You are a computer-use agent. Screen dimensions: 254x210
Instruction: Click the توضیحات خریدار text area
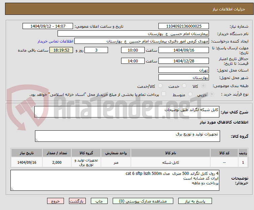pyautogui.click(x=115, y=180)
